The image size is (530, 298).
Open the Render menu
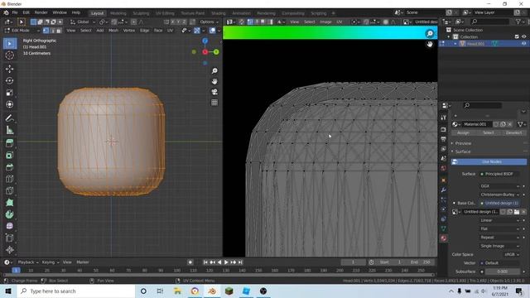pos(41,12)
